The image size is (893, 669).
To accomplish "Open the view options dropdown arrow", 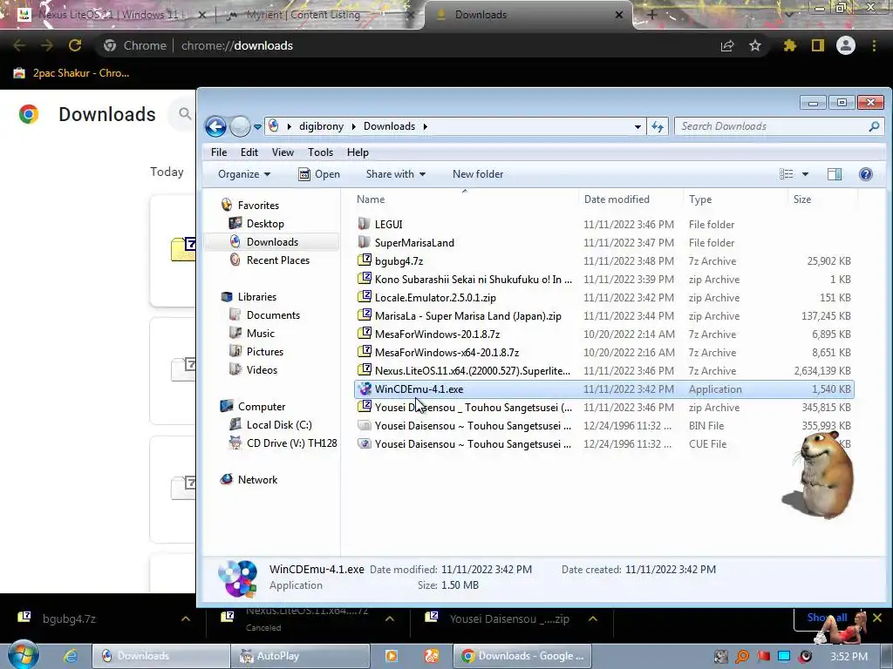I will coord(805,174).
